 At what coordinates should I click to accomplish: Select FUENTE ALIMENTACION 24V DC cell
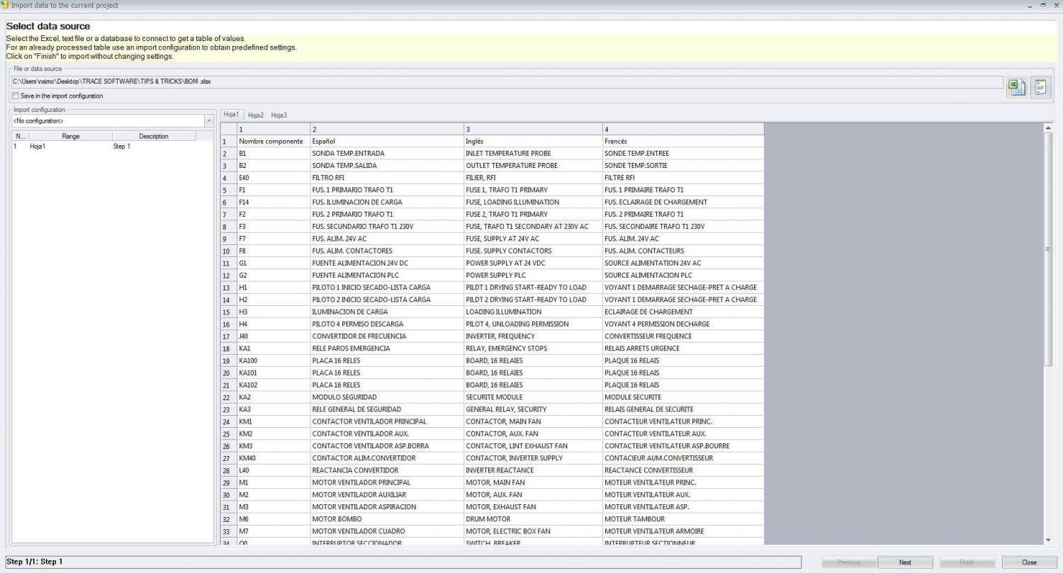click(387, 263)
